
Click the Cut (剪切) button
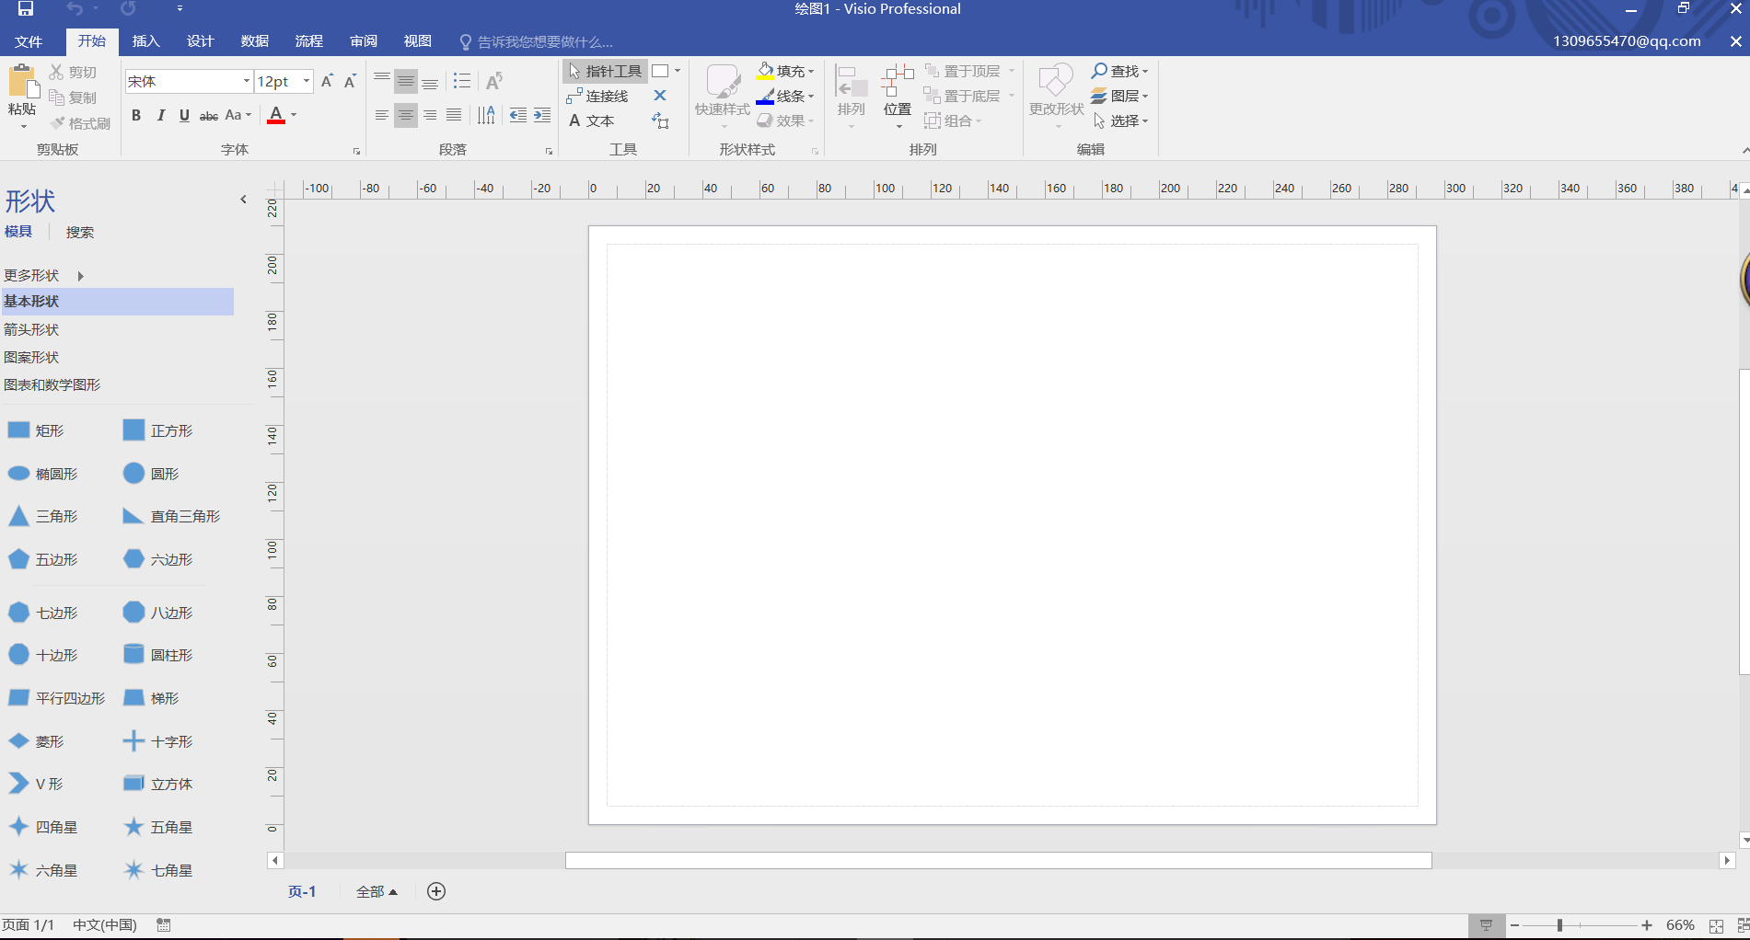coord(73,72)
